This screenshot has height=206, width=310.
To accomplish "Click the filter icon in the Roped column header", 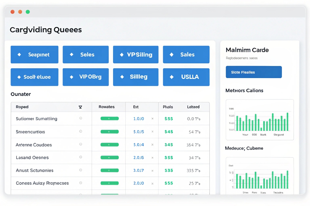I will tap(80, 107).
